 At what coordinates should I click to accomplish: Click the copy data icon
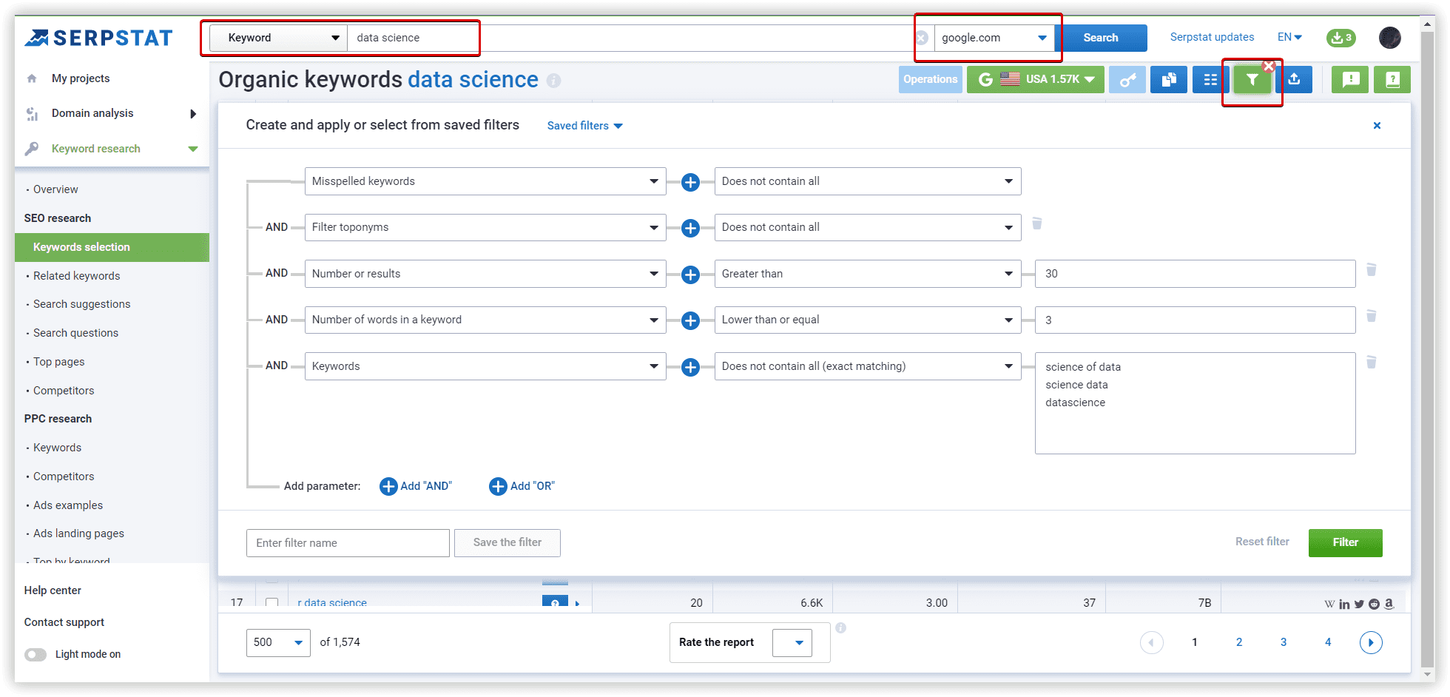pyautogui.click(x=1169, y=79)
